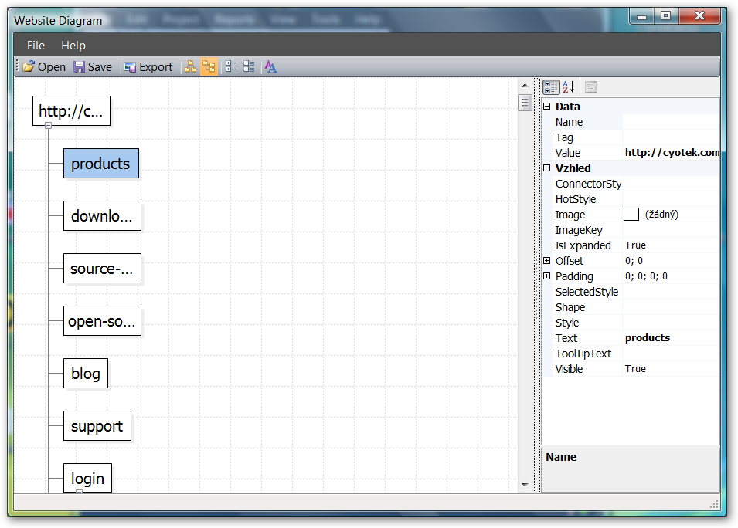Open the Help menu
Screen dimensions: 738x528
[x=73, y=45]
